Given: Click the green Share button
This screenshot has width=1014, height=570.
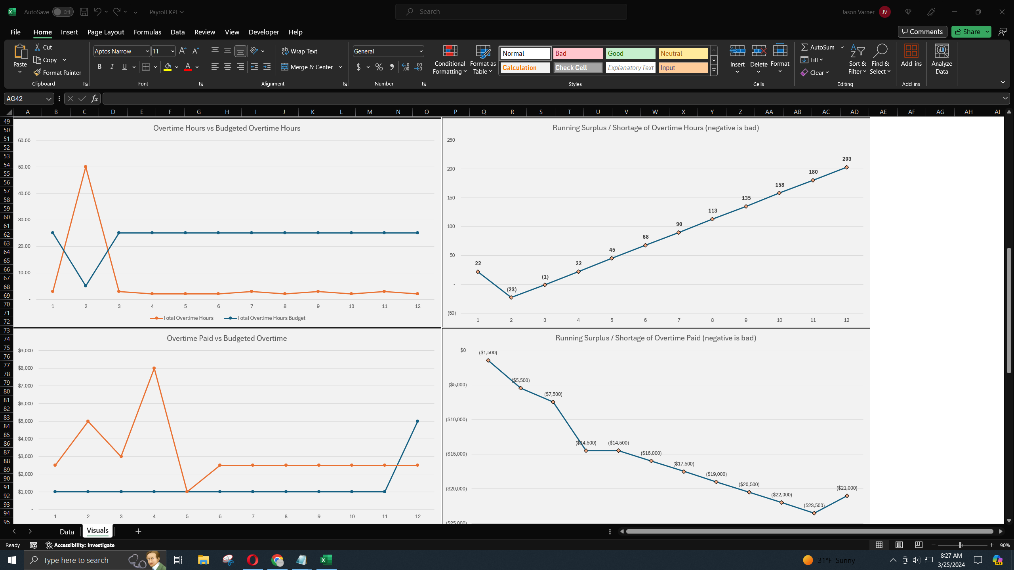Looking at the screenshot, I should 967,32.
